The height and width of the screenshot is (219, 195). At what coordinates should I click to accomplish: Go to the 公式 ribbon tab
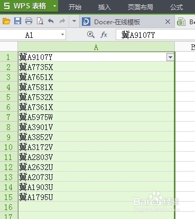point(177,7)
